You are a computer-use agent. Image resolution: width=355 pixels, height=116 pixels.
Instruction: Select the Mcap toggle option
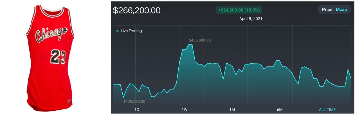point(341,10)
